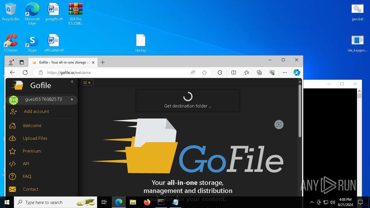
Task: Open Edge Settings and more menu
Action: coord(285,73)
